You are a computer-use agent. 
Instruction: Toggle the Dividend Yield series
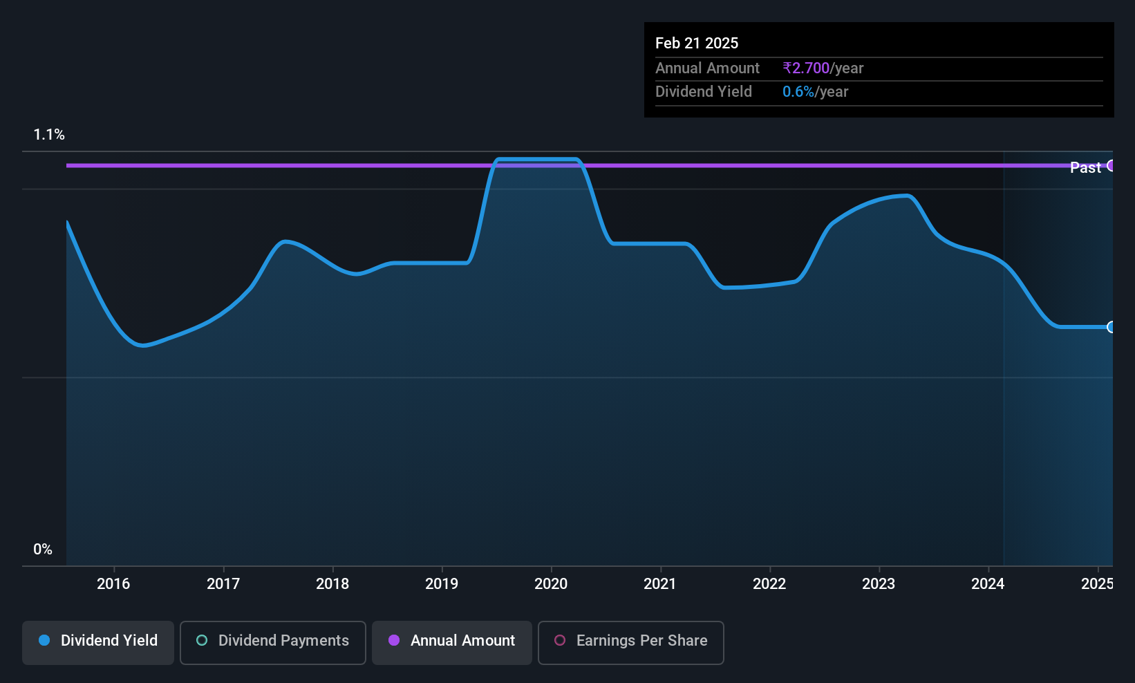point(98,642)
